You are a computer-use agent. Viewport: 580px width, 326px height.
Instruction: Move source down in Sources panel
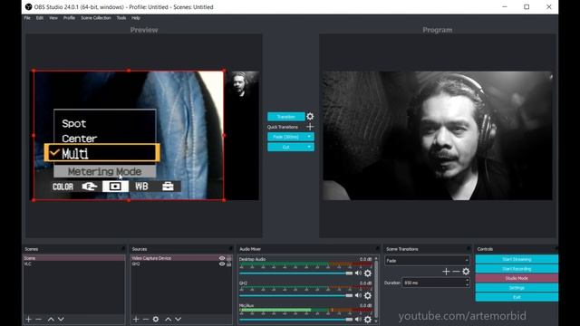point(179,319)
